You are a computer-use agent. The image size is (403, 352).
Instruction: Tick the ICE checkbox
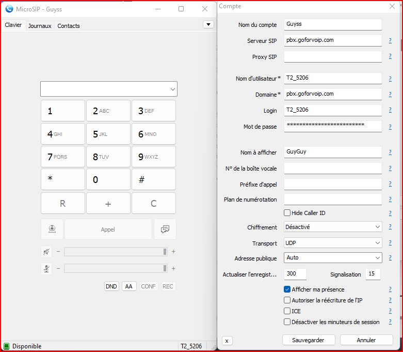pyautogui.click(x=287, y=311)
